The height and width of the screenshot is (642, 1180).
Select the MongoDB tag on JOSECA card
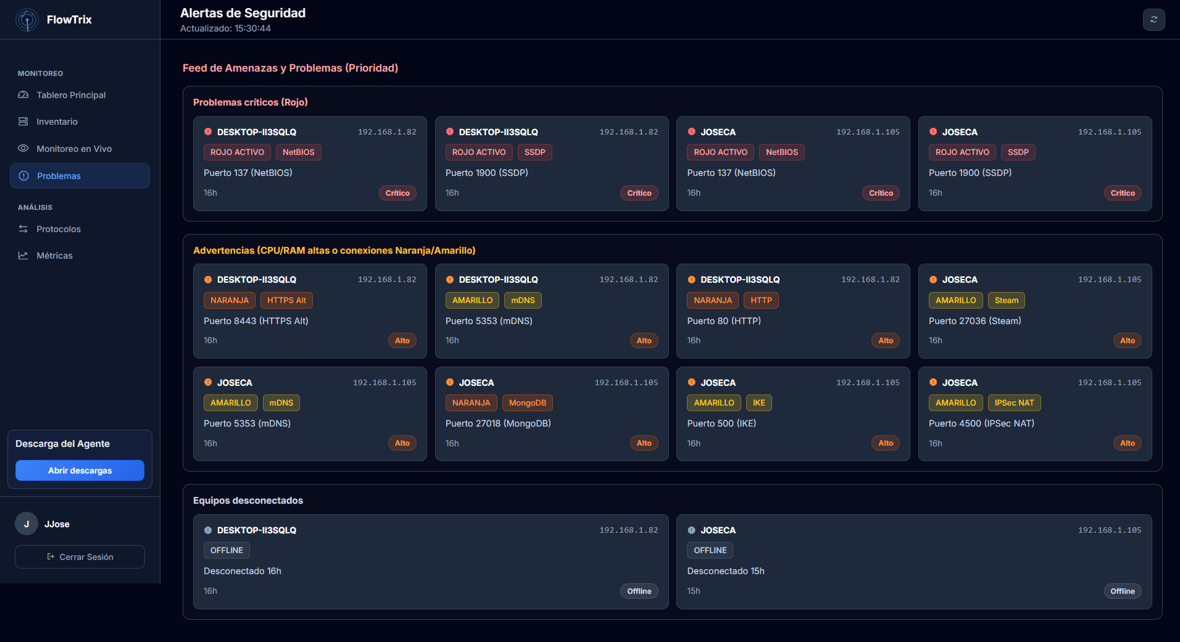(x=527, y=403)
